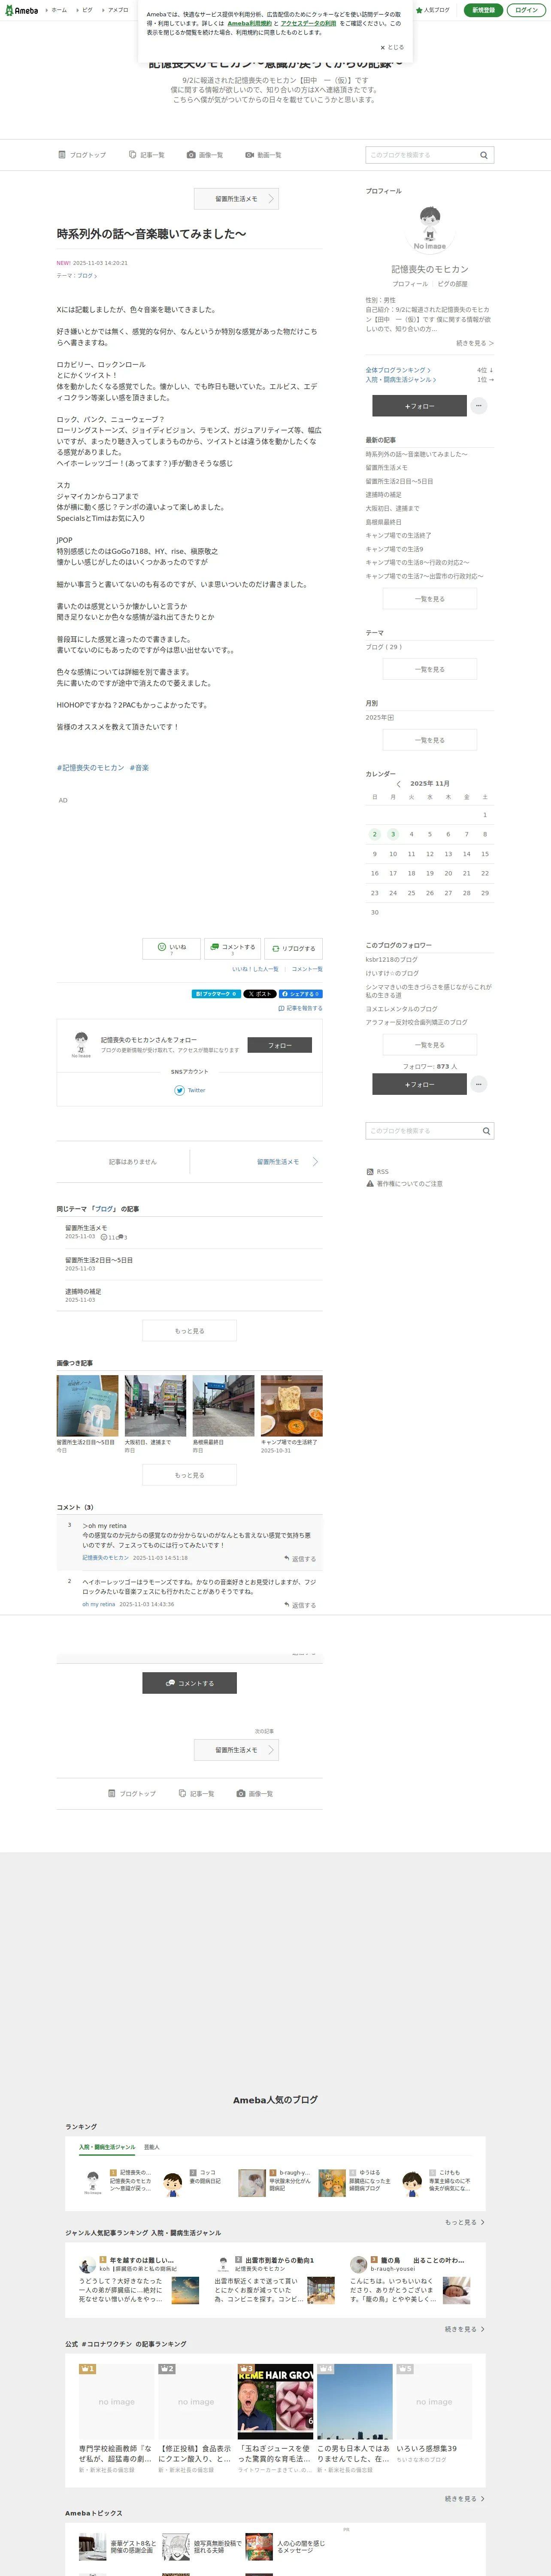Click もっと見る under the ランキング box
The width and height of the screenshot is (551, 2576).
(x=465, y=2222)
